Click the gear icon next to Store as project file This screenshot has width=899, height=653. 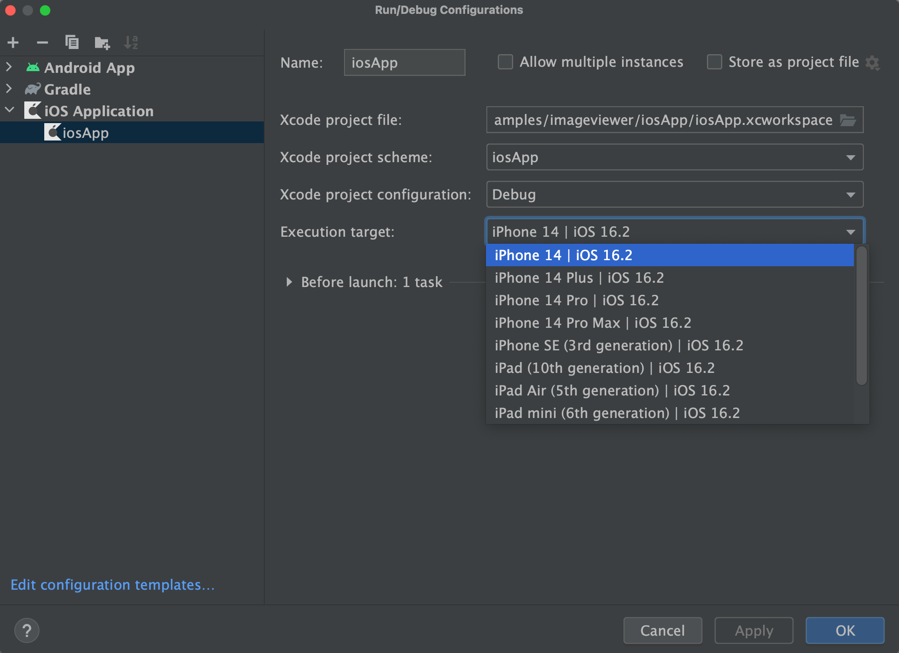[873, 62]
